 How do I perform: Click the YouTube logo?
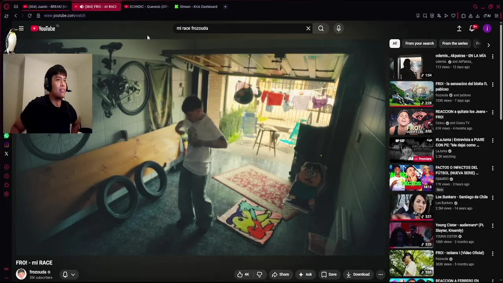43,28
